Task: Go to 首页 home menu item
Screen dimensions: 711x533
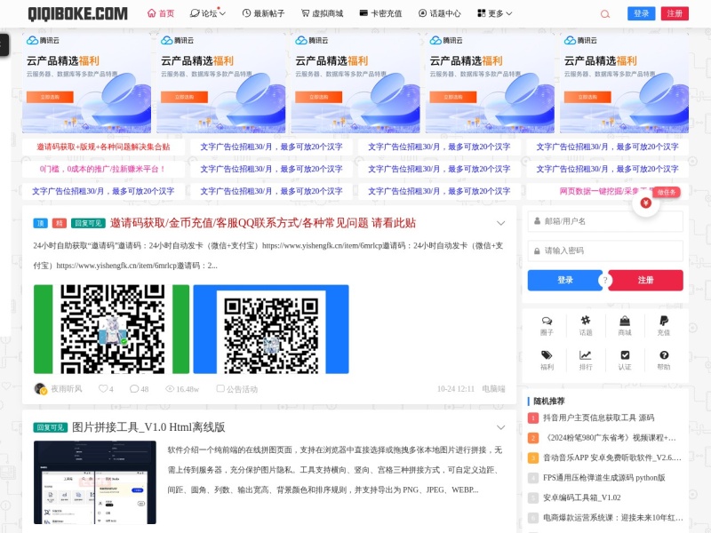Action: click(161, 13)
